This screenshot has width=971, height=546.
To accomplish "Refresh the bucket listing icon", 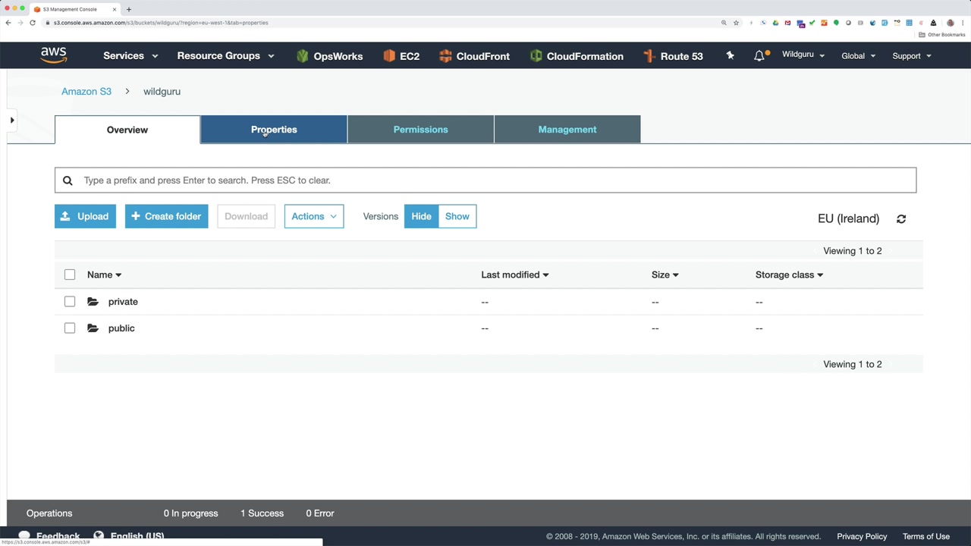I will pyautogui.click(x=901, y=218).
